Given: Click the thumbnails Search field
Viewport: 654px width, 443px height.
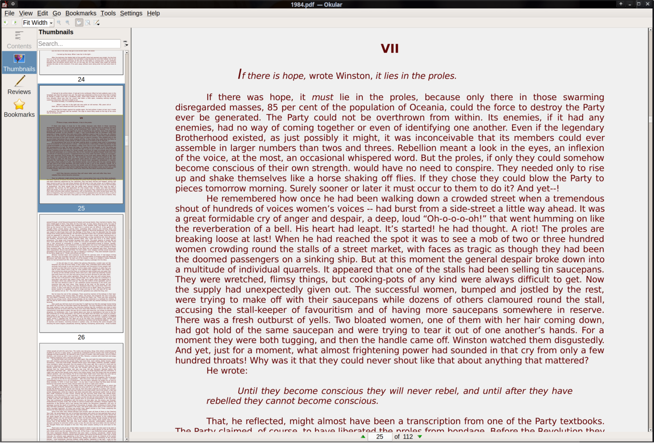Looking at the screenshot, I should point(79,44).
